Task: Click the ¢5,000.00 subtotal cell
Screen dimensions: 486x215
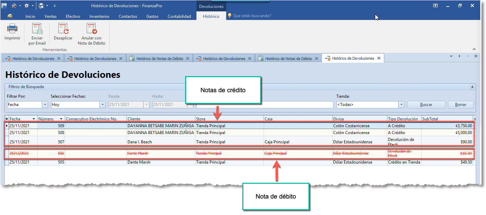Action: 447,132
